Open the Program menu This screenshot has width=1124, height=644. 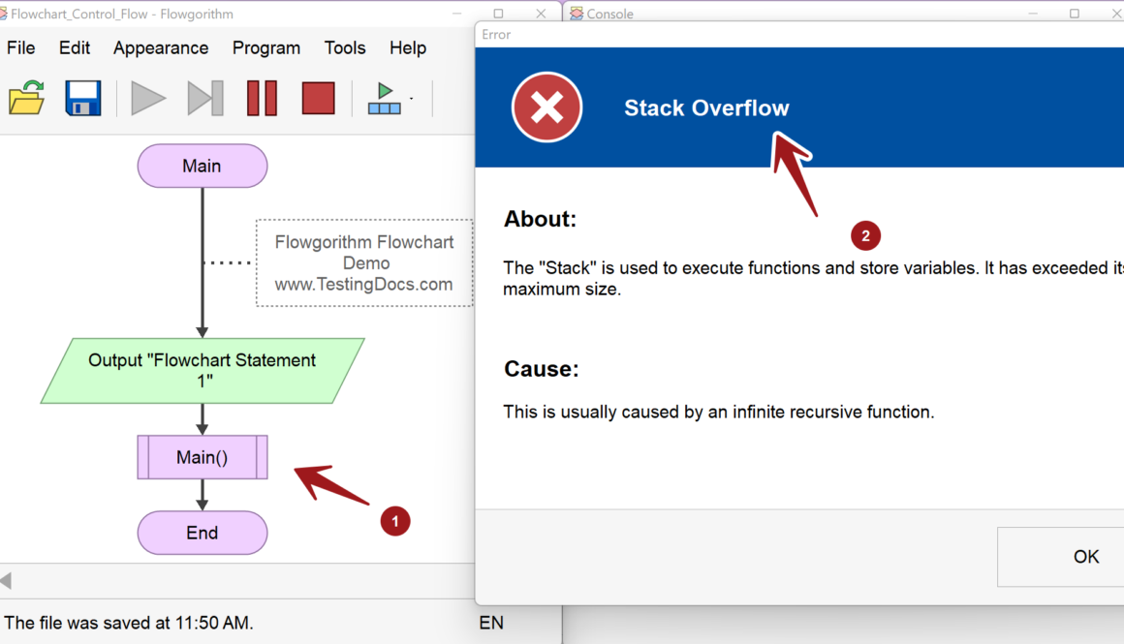point(266,48)
